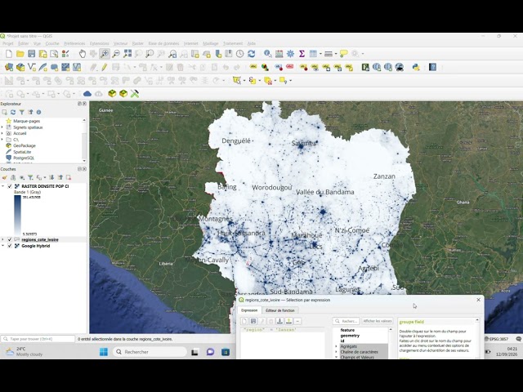Open the attribute table icon in toolbar
The image size is (523, 392).
[x=313, y=54]
